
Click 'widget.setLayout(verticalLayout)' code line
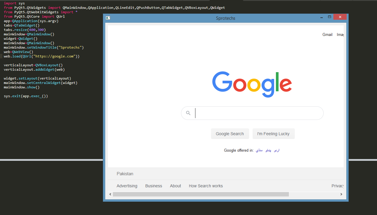(37, 78)
